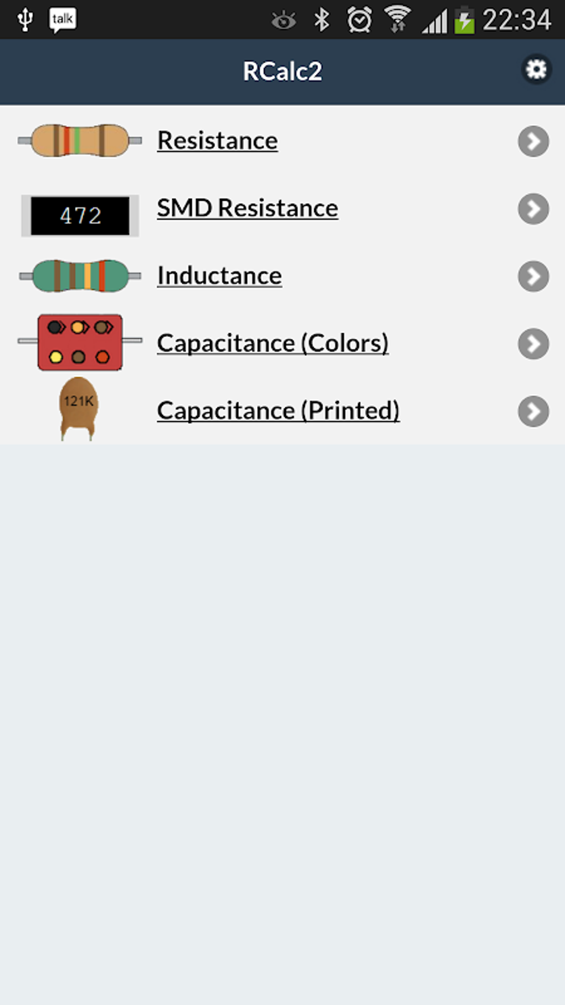
Task: Click the battery indicator in the status bar
Action: click(x=464, y=18)
